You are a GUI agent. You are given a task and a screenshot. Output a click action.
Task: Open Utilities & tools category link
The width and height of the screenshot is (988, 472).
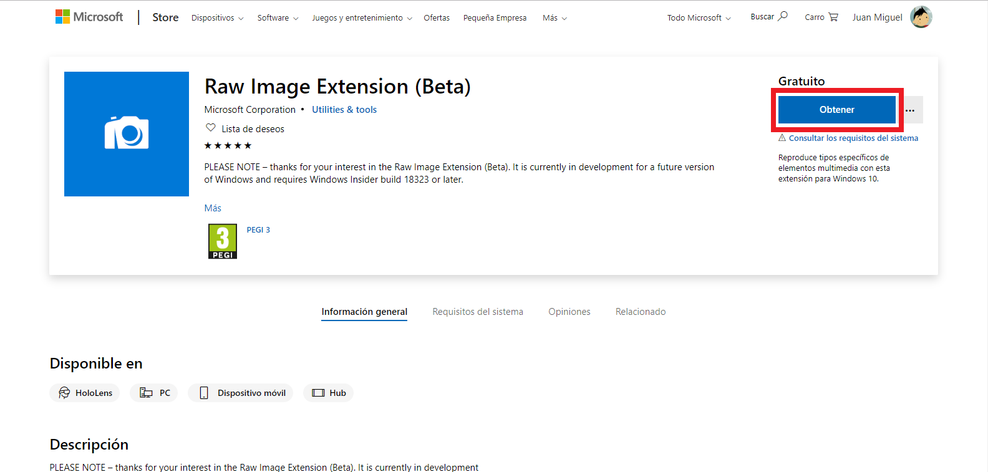pos(344,110)
